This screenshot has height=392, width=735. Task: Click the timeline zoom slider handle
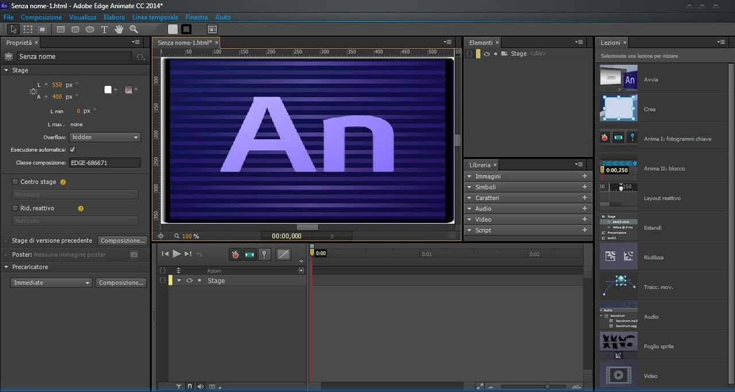(547, 386)
